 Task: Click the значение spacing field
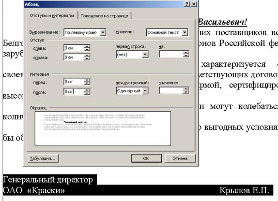pyautogui.click(x=171, y=90)
